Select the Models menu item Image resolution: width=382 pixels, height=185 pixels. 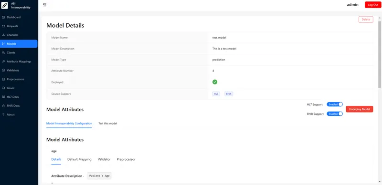tap(19, 44)
